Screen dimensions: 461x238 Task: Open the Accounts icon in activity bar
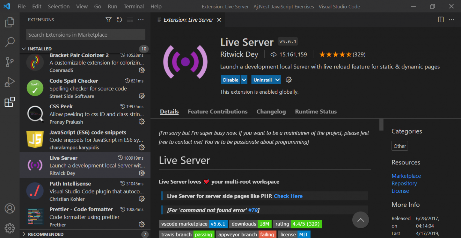[10, 208]
